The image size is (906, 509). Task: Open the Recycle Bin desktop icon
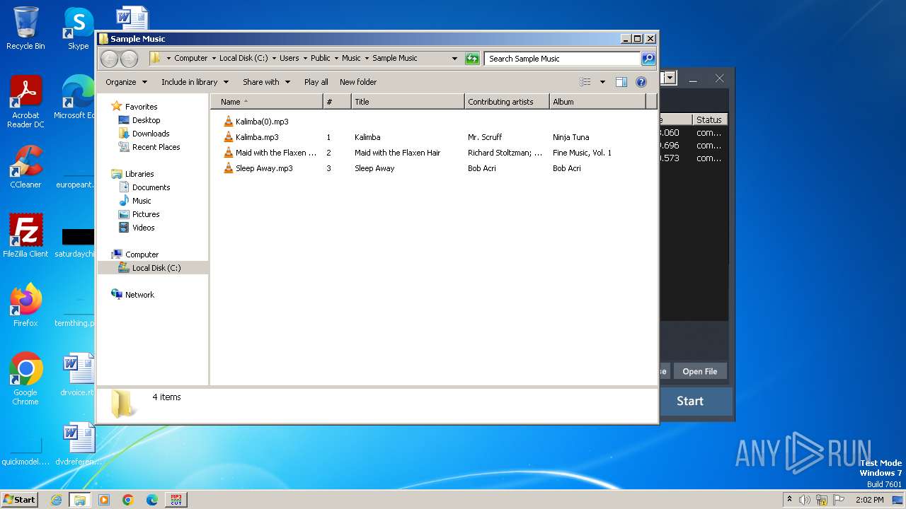pos(25,28)
